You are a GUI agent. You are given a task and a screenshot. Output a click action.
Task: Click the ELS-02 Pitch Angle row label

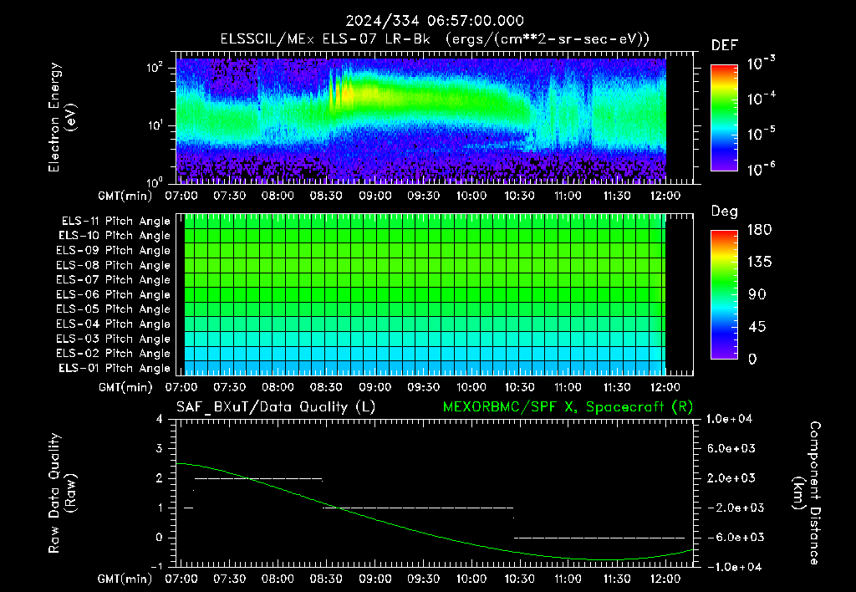[x=114, y=354]
